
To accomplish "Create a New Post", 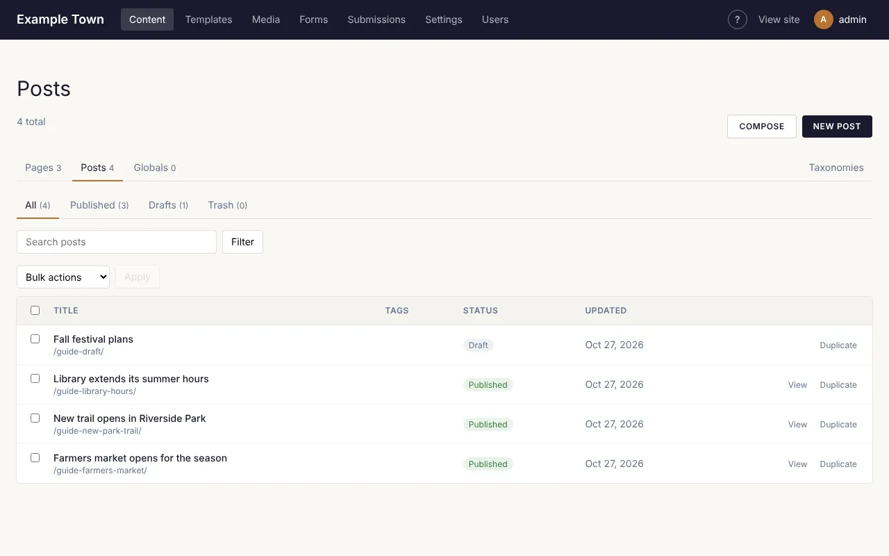I will coord(837,126).
